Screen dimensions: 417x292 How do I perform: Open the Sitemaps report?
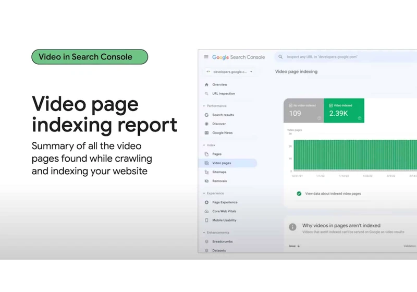(x=219, y=172)
